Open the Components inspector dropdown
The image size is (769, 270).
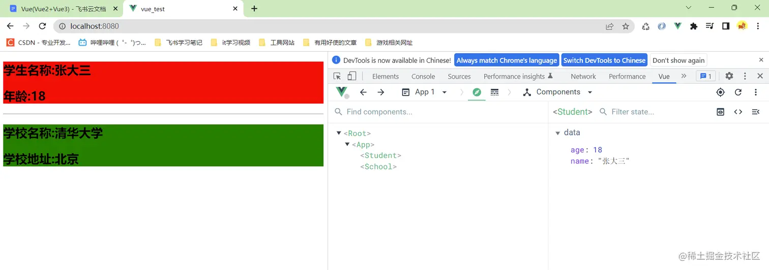[558, 92]
